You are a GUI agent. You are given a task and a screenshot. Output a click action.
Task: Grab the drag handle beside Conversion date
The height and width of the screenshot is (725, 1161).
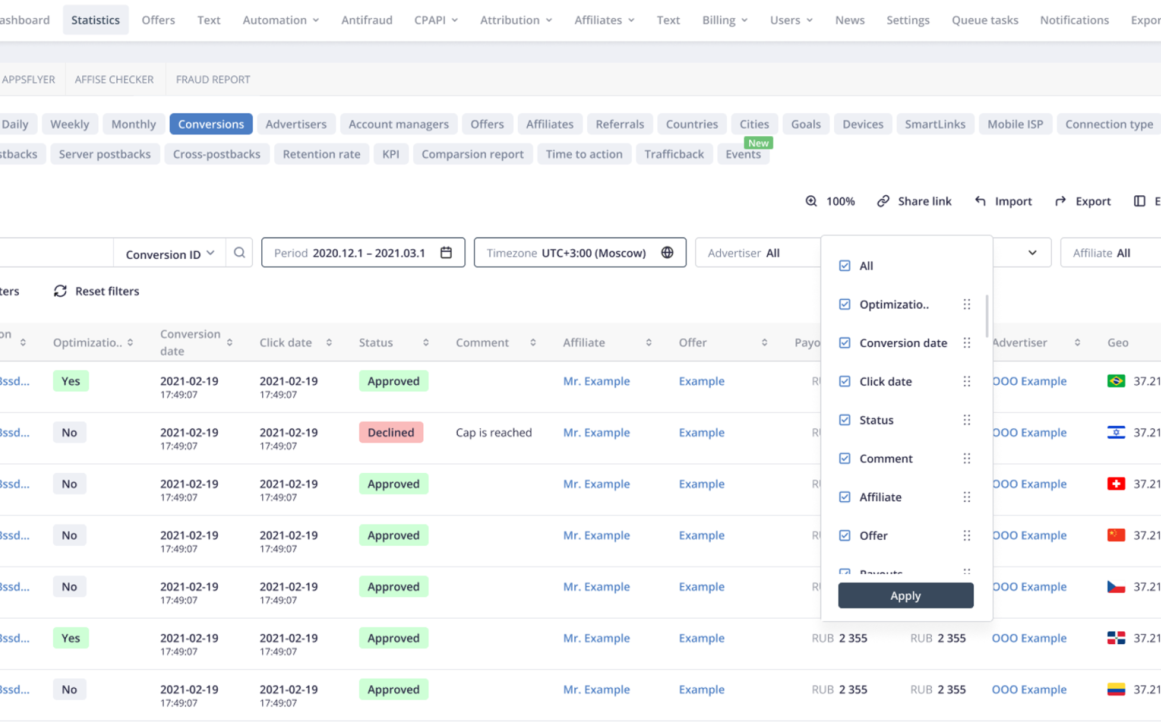click(967, 343)
